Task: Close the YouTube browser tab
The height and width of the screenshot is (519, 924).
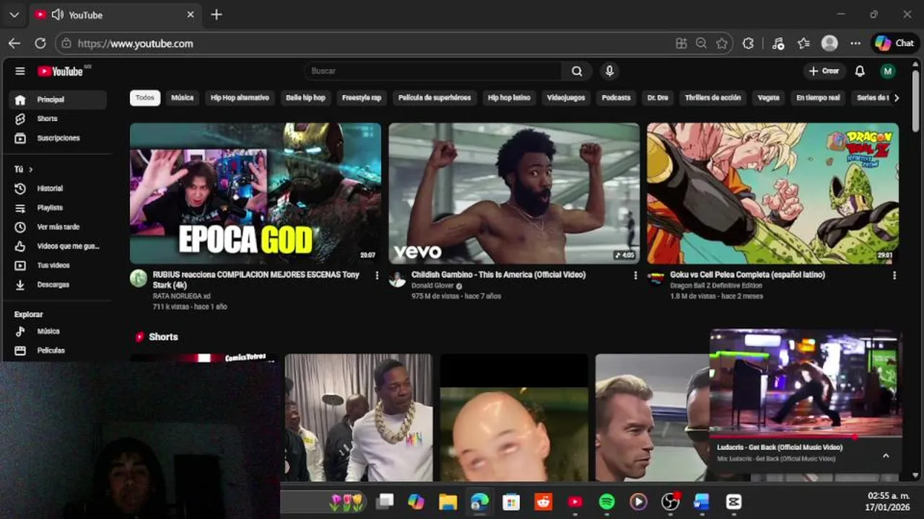Action: (191, 14)
